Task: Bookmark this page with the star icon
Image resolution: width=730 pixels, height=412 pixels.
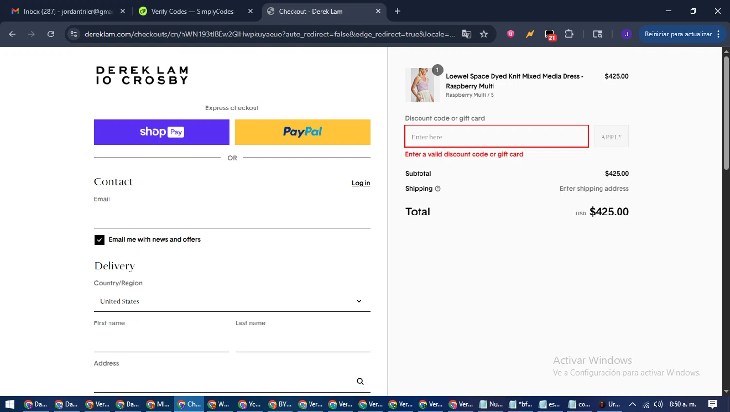Action: (484, 34)
